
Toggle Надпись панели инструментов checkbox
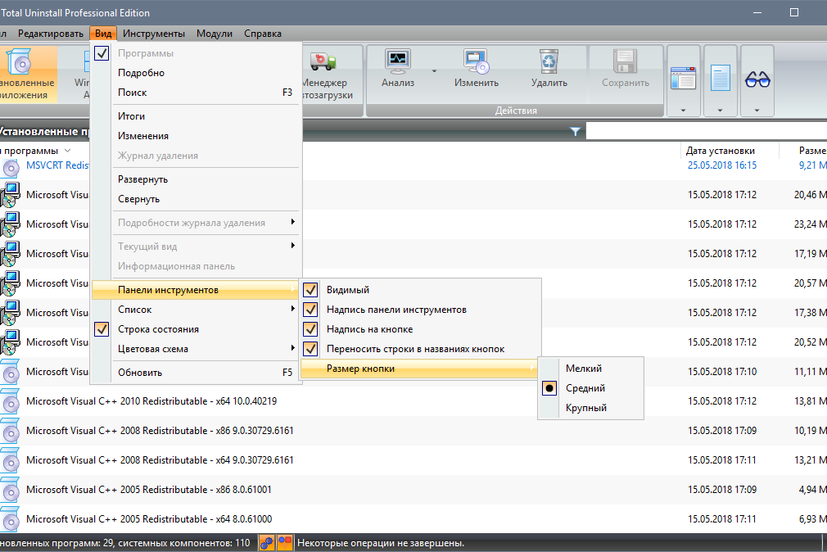(310, 310)
